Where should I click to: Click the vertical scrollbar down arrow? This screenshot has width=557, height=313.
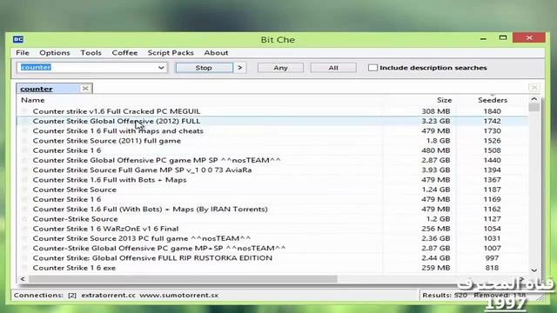pyautogui.click(x=534, y=270)
